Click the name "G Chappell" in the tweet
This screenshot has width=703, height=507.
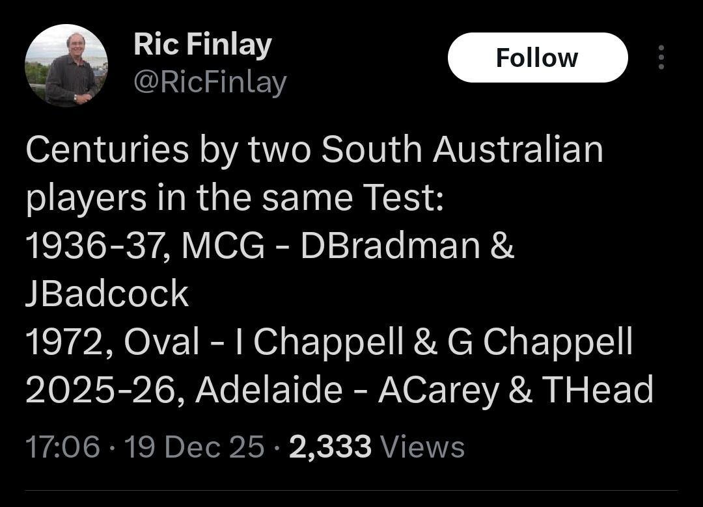[x=540, y=341]
